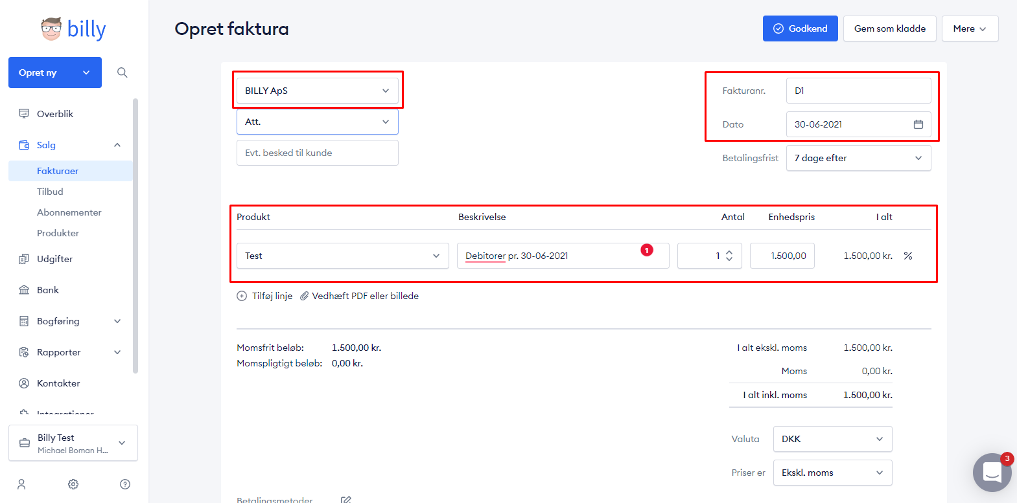Image resolution: width=1017 pixels, height=503 pixels.
Task: Click the Rapporter document icon
Action: (x=24, y=352)
